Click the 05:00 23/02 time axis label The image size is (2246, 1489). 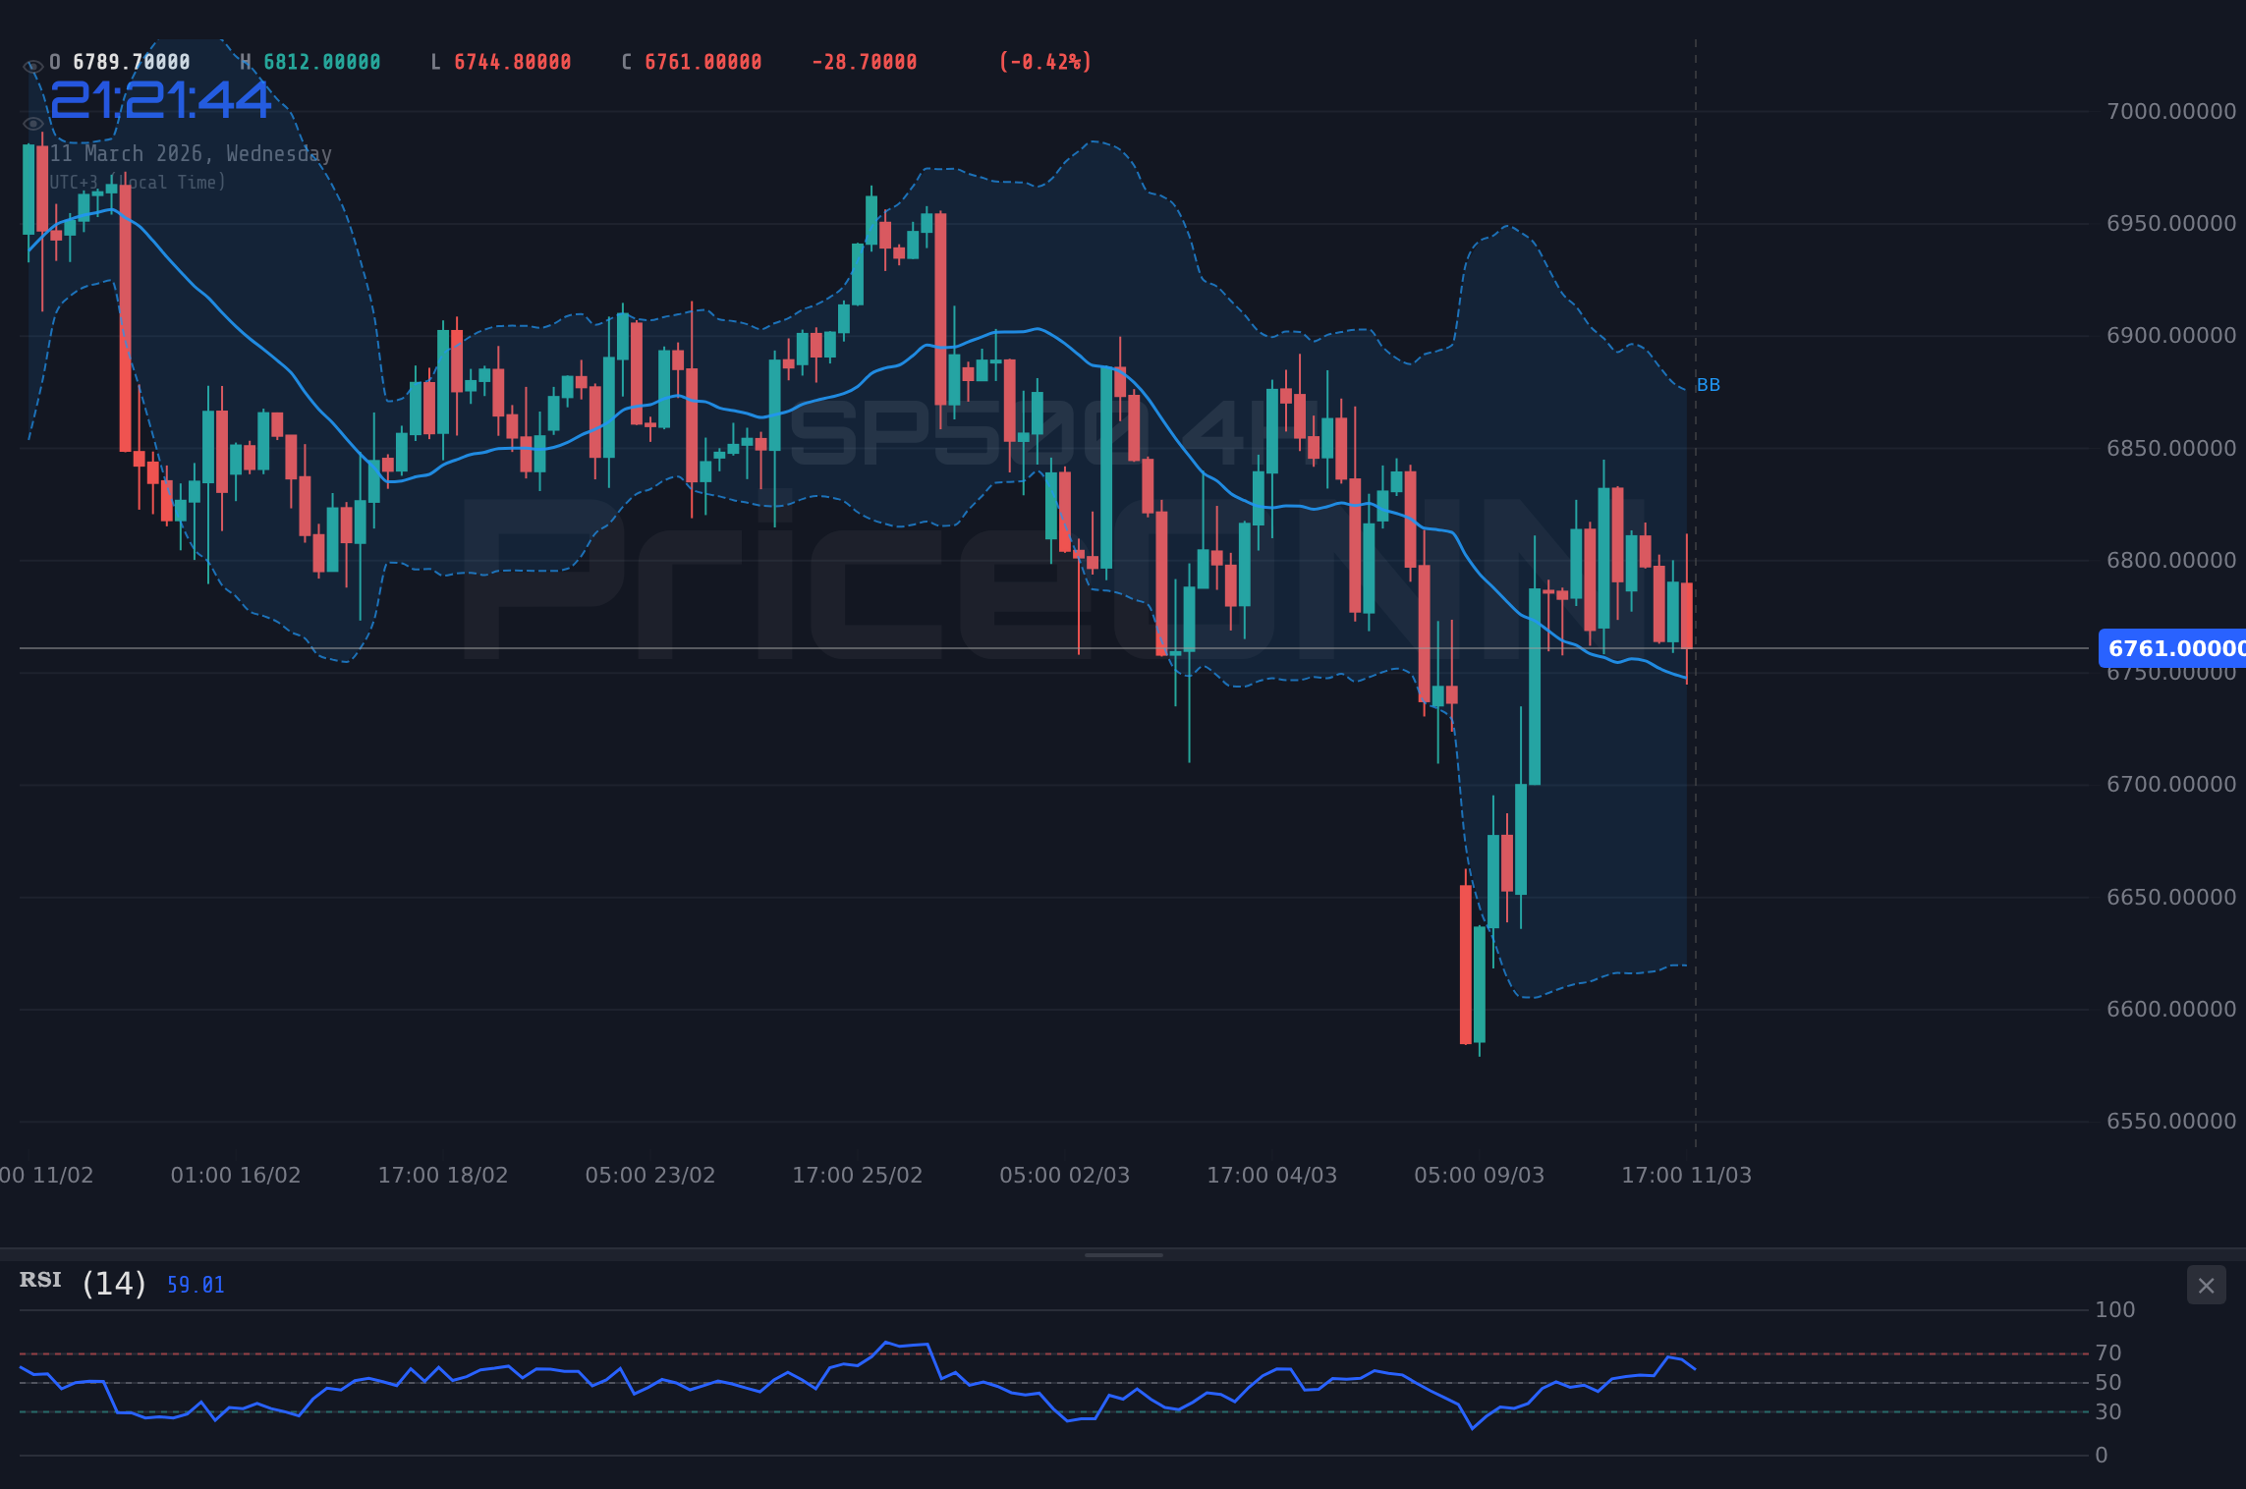coord(650,1175)
